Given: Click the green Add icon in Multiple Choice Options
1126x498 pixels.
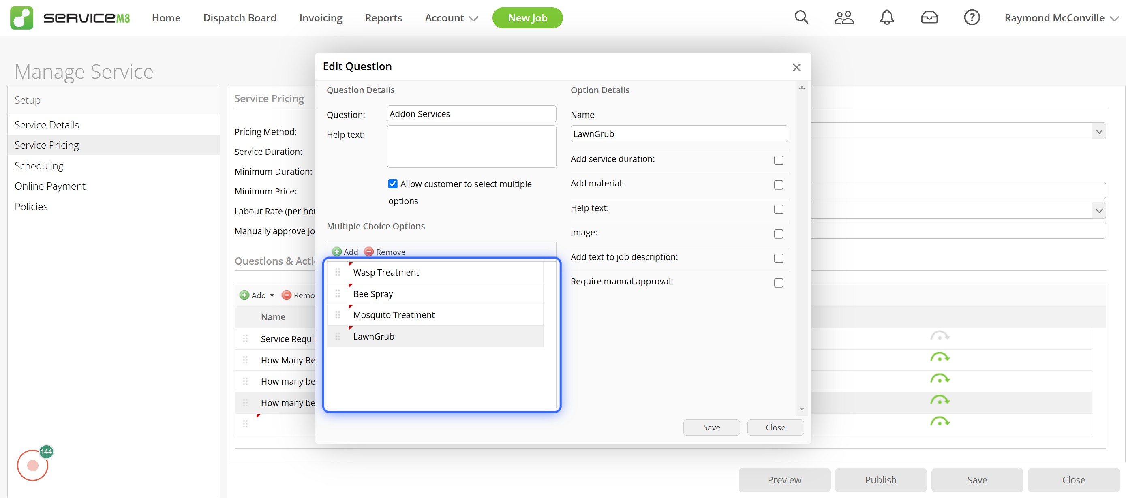Looking at the screenshot, I should coord(336,252).
